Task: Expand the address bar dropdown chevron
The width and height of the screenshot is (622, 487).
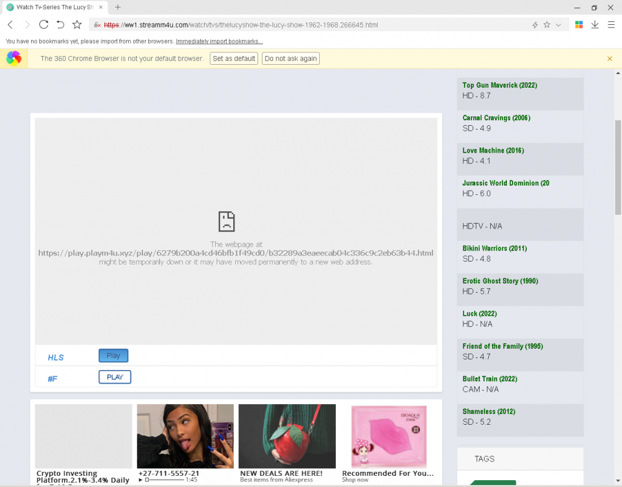Action: coord(559,25)
